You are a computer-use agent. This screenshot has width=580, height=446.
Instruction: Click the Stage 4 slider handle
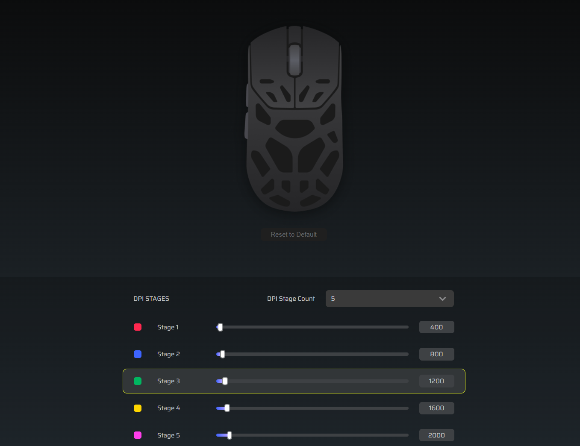(227, 408)
